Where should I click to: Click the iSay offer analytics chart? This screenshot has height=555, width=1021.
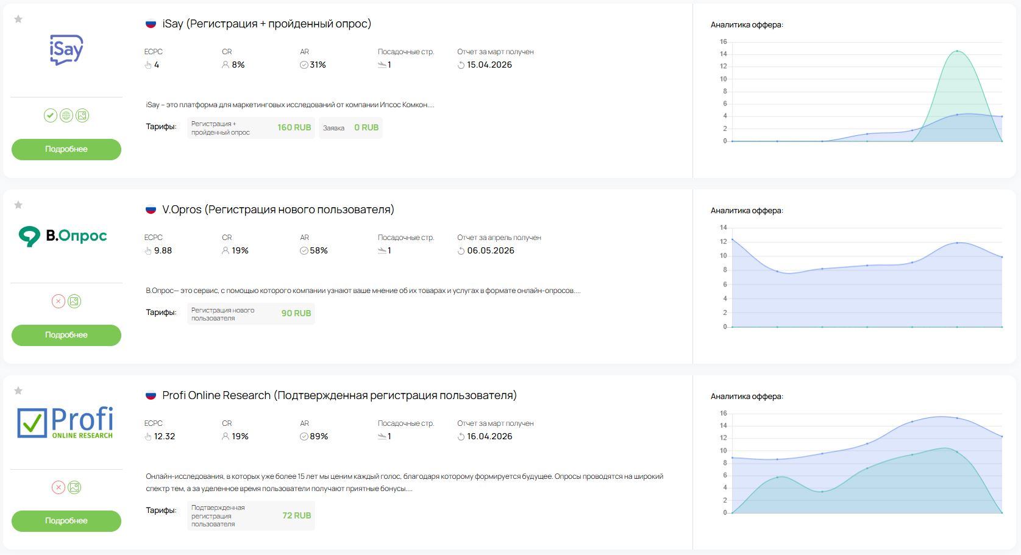click(x=861, y=91)
